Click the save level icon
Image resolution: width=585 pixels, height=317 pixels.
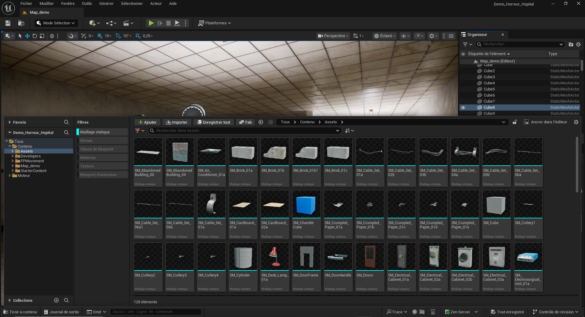(x=8, y=23)
